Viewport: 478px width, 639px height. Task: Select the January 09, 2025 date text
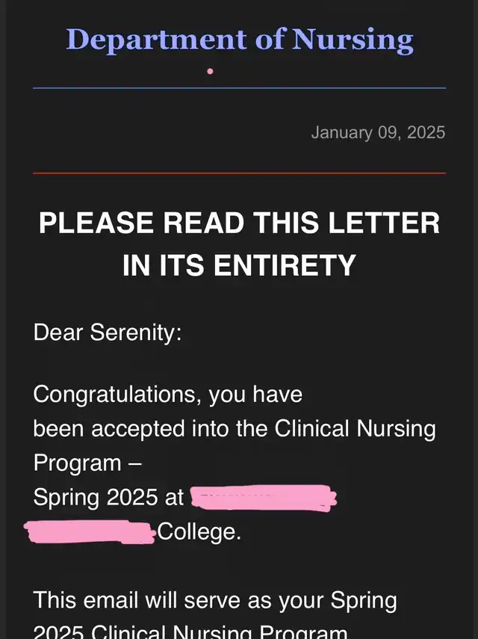click(x=378, y=133)
